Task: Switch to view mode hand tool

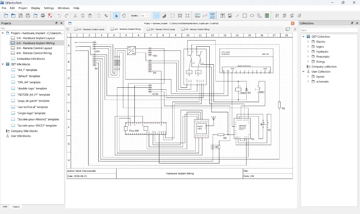Action: coord(124,16)
